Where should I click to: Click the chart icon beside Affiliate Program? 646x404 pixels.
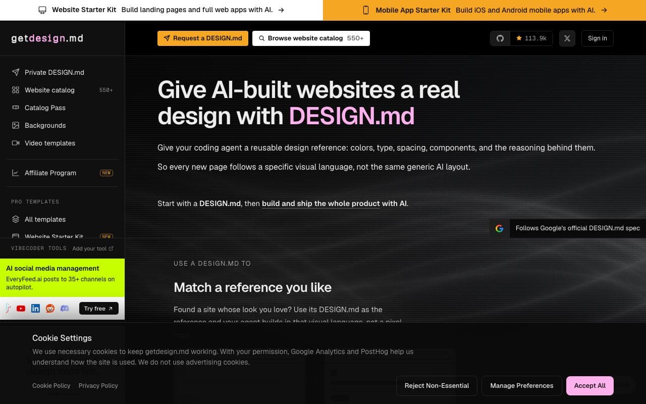tap(16, 173)
